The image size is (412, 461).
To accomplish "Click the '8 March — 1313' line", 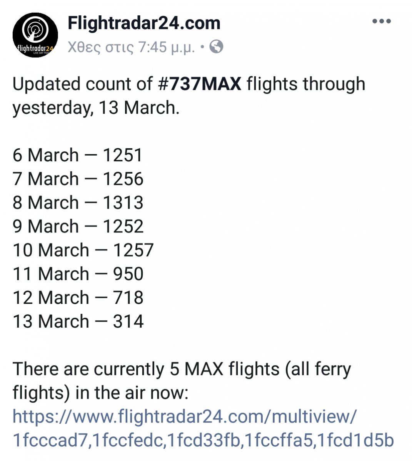I will click(x=78, y=203).
